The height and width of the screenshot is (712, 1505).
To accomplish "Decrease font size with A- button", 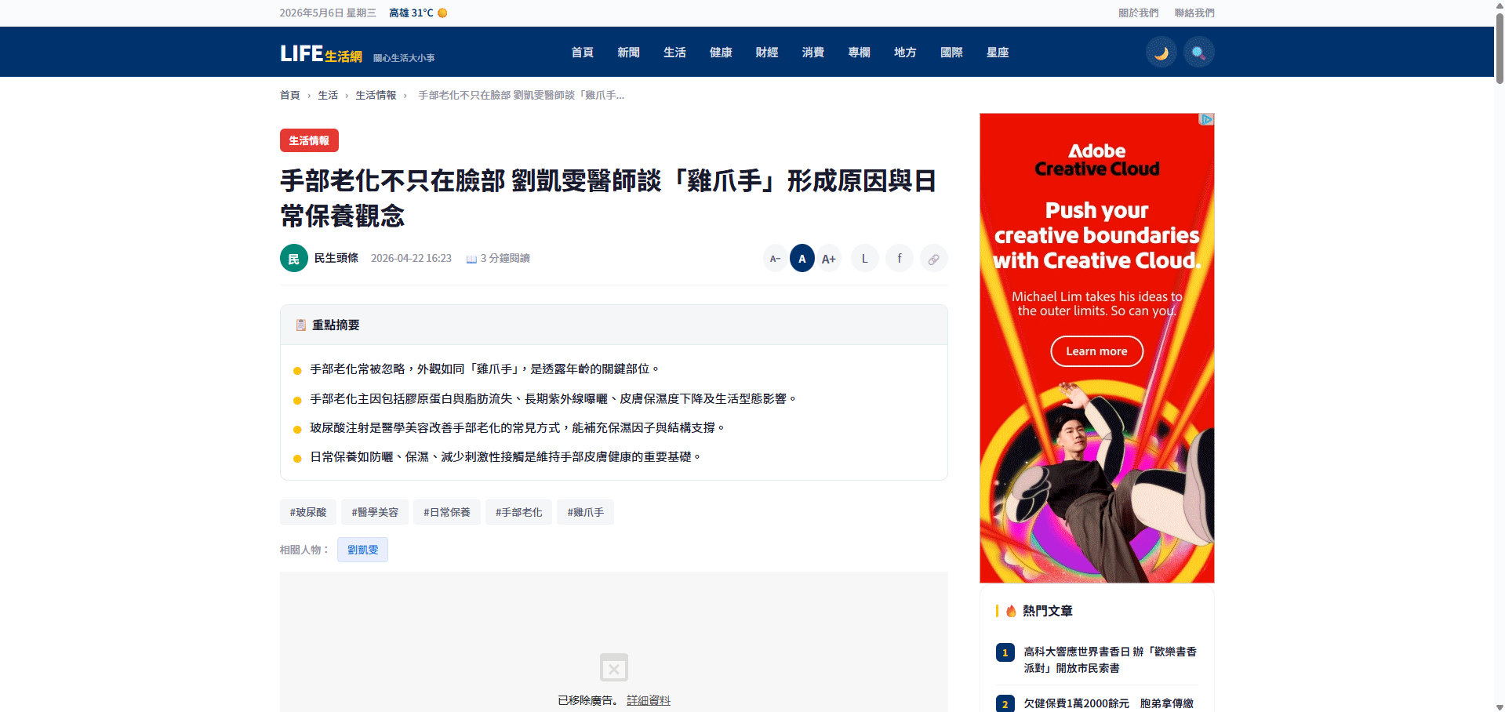I will 775,258.
